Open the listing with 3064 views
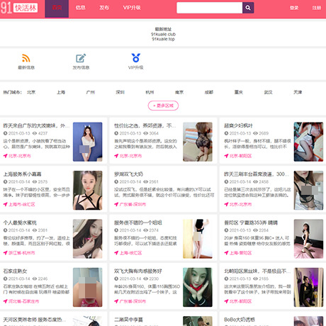 coord(164,141)
